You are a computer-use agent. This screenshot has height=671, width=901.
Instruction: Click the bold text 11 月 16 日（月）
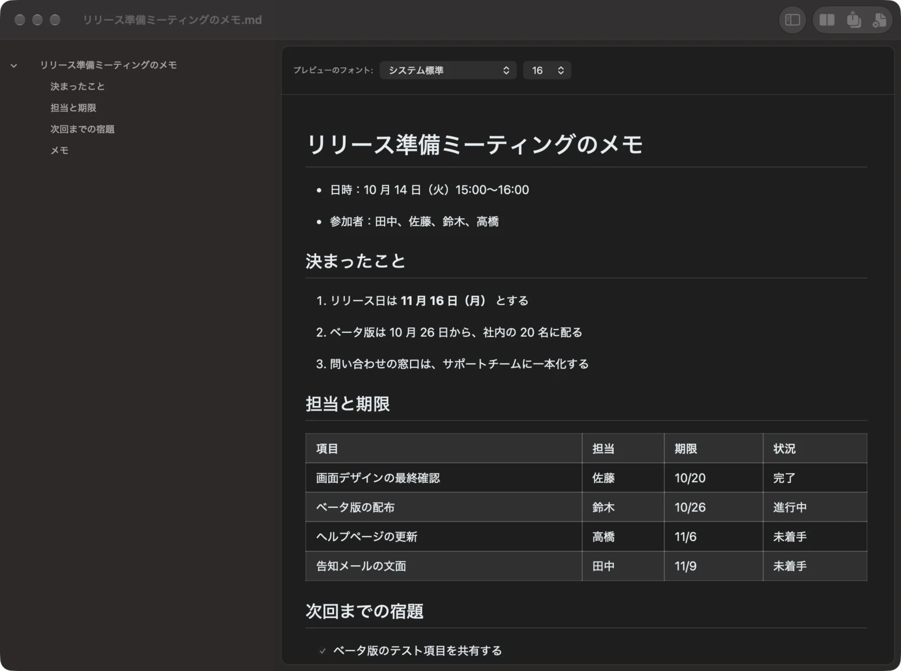click(443, 301)
